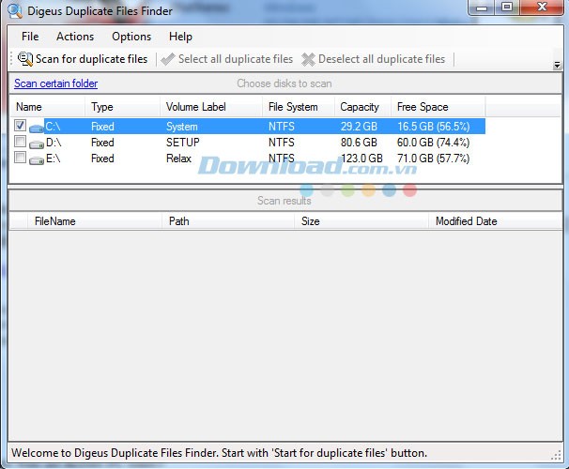Select the D:\ drive name text
Viewport: 569px width, 469px height.
54,143
